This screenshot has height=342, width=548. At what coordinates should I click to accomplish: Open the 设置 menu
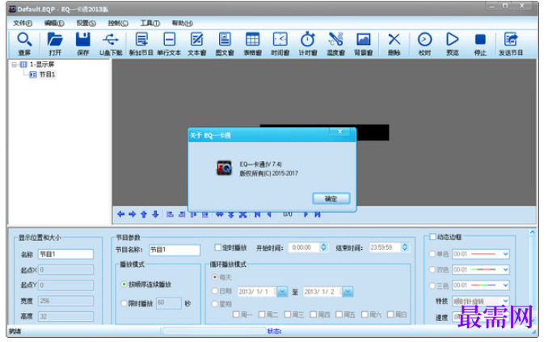(x=86, y=23)
